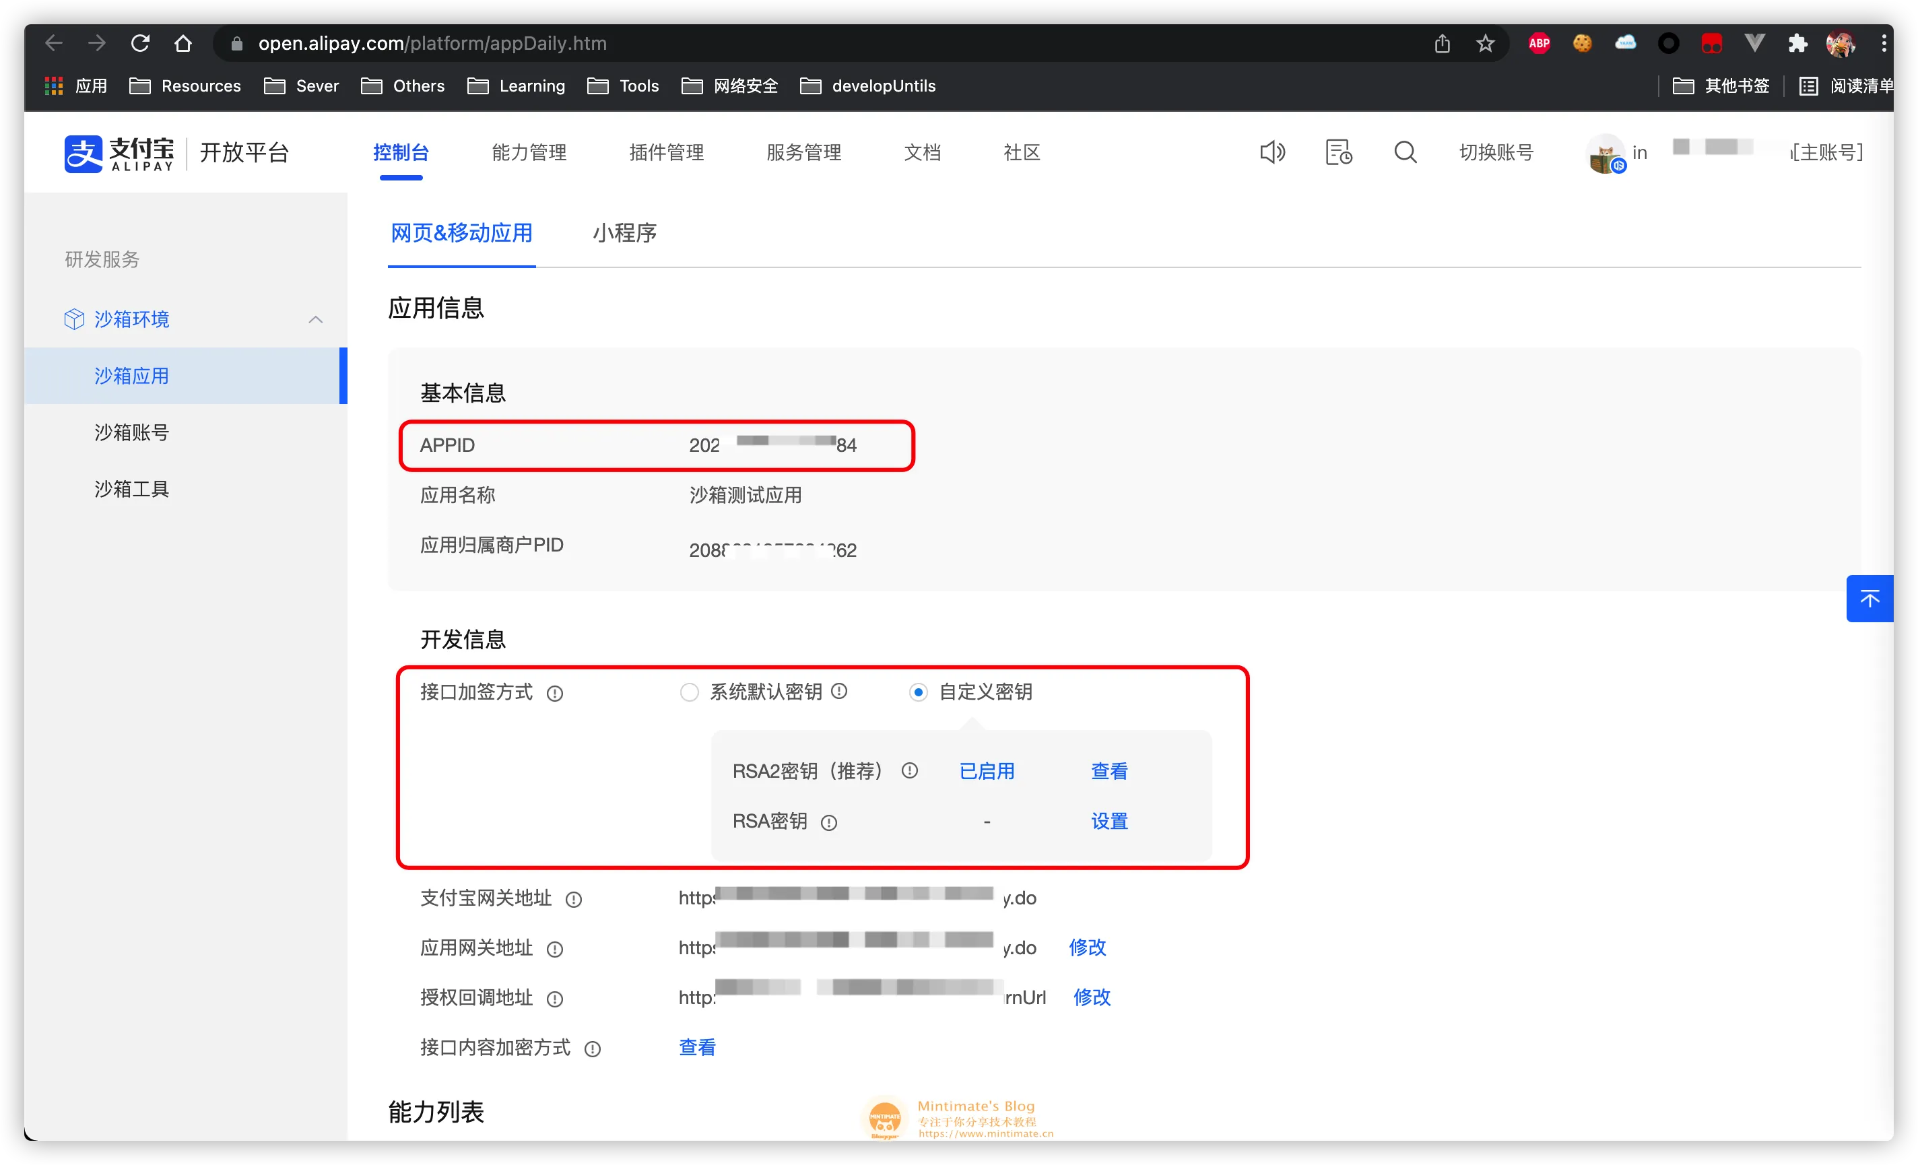Click 修改 for 应用网关地址
Viewport: 1918px width, 1165px height.
tap(1088, 948)
